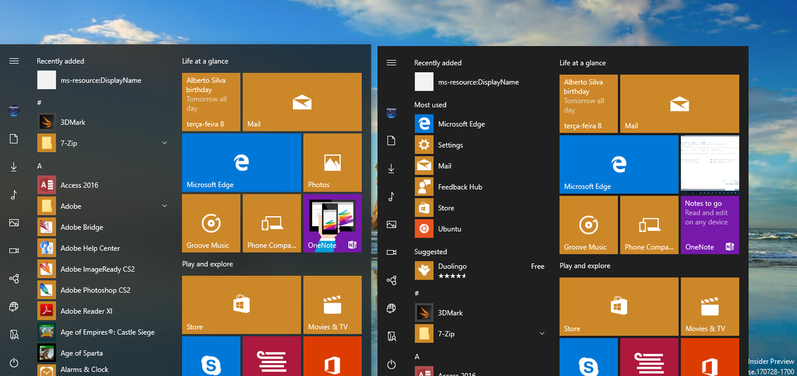Screen dimensions: 797x376
Task: Open Settings from the Most used list
Action: [481, 145]
